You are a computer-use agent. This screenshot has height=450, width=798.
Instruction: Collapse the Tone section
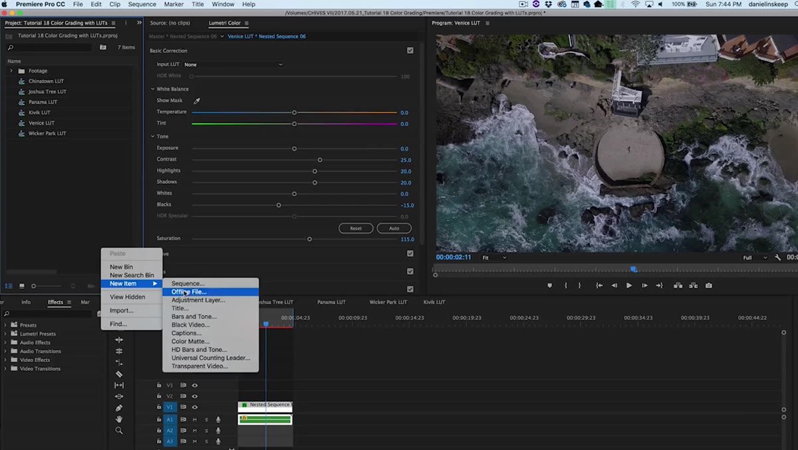click(152, 136)
